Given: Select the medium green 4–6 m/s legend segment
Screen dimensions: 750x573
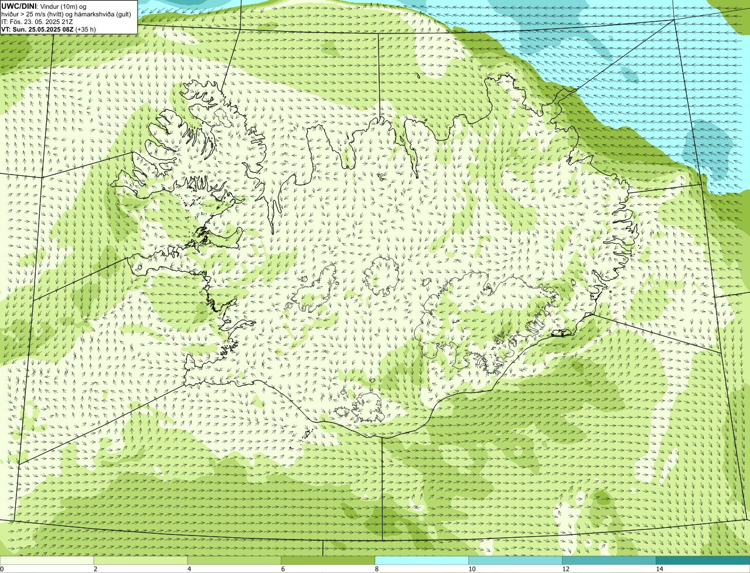Looking at the screenshot, I should 234,560.
